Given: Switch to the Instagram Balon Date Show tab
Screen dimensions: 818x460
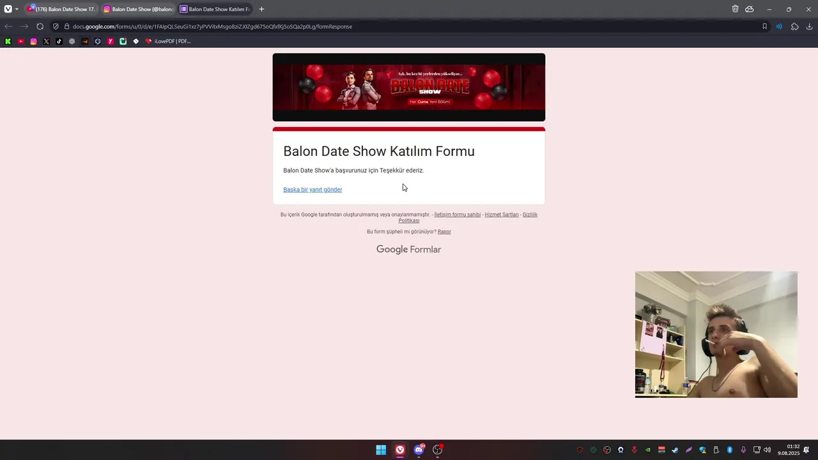Looking at the screenshot, I should (138, 9).
